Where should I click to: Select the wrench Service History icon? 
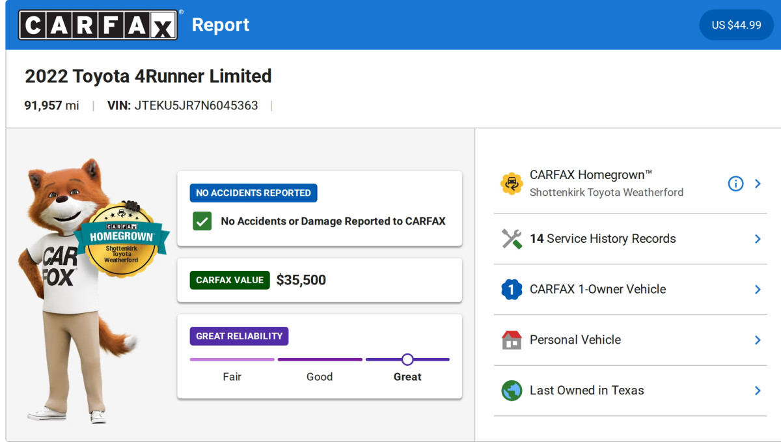(x=512, y=239)
